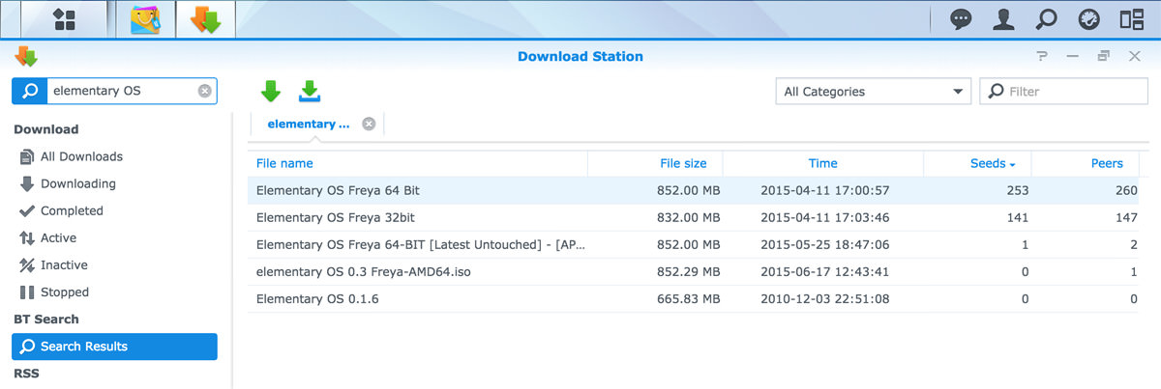Close the elementary search results tab
The width and height of the screenshot is (1161, 389).
coord(369,124)
